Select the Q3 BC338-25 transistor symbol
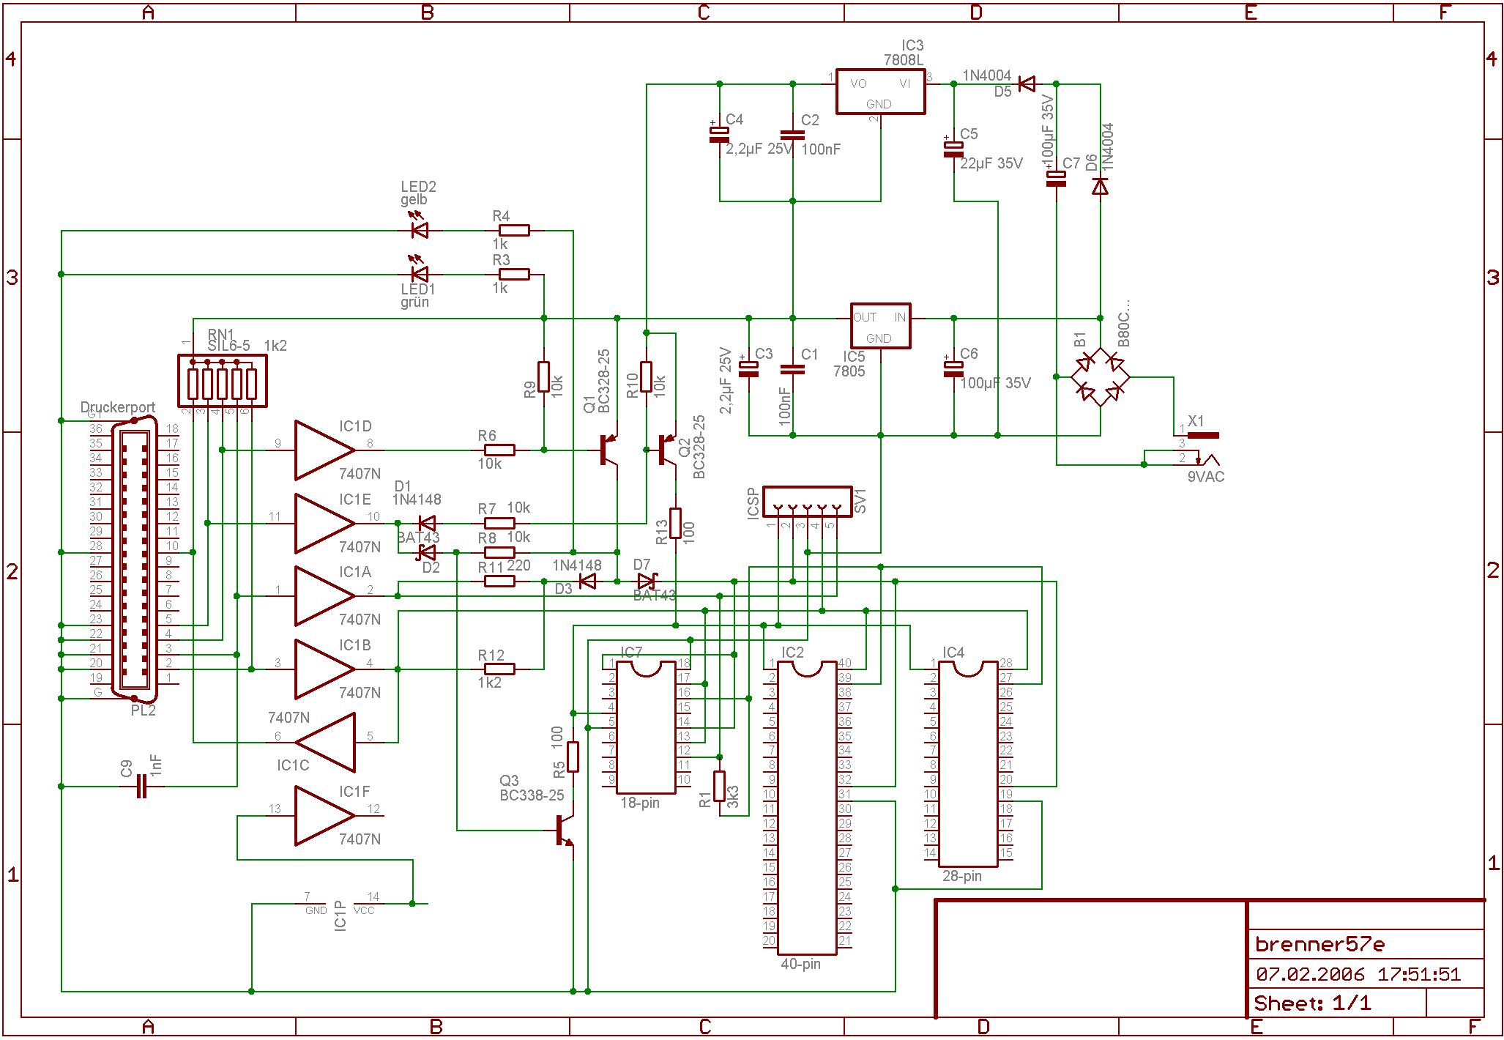Image resolution: width=1504 pixels, height=1040 pixels. pos(565,830)
